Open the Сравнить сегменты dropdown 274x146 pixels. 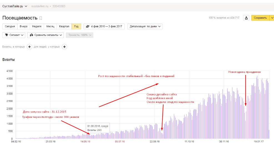coord(46,35)
